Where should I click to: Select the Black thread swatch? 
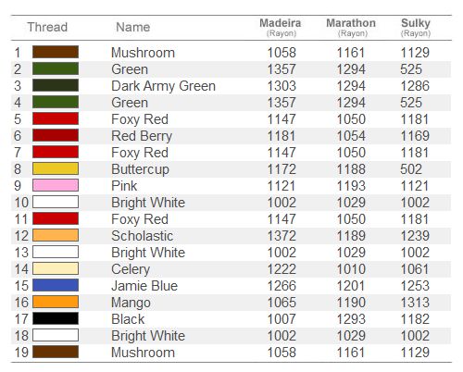coord(56,318)
